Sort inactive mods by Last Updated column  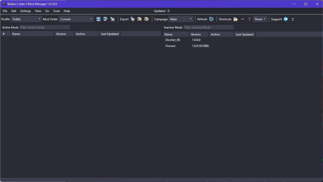coord(245,34)
